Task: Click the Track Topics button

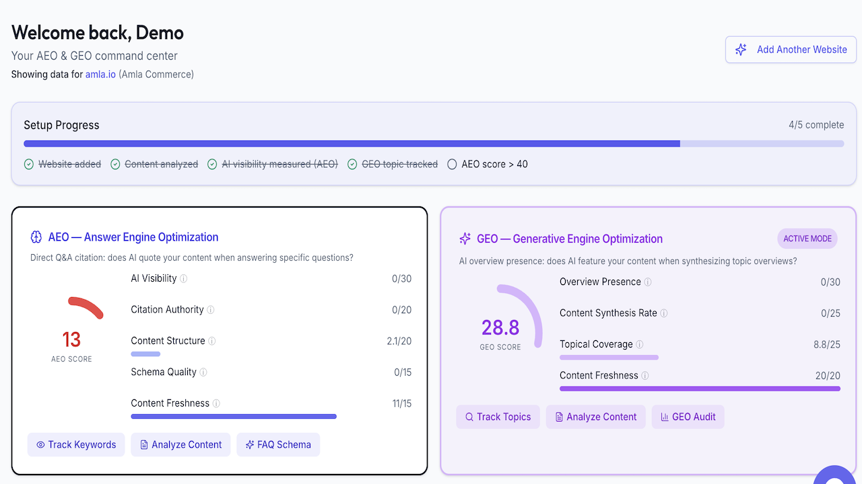Action: click(x=498, y=417)
